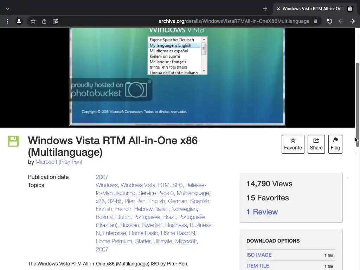Screen dimensions: 360x270
Task: Open the Ultimate topic link
Action: pos(163,241)
